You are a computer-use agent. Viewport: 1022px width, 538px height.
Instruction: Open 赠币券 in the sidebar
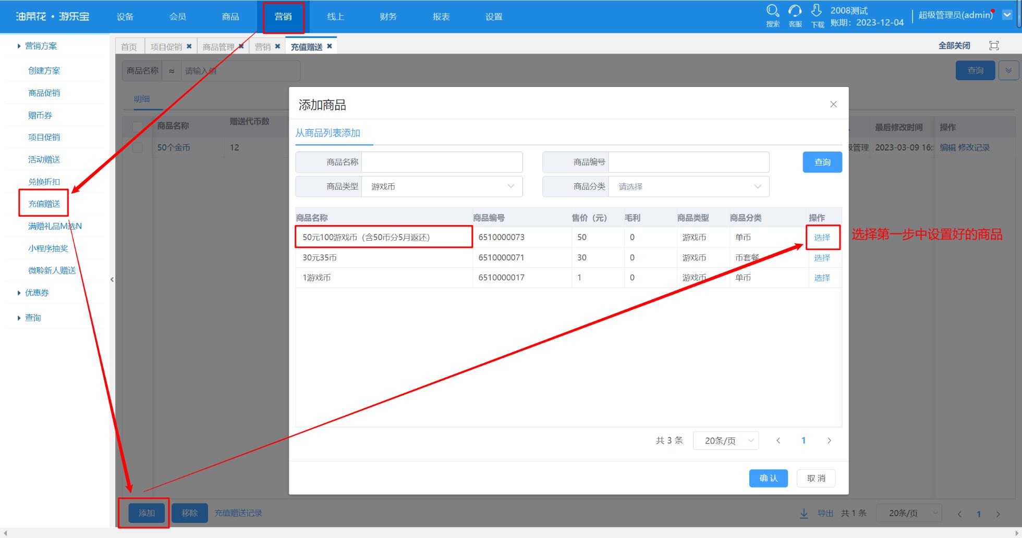pyautogui.click(x=40, y=115)
